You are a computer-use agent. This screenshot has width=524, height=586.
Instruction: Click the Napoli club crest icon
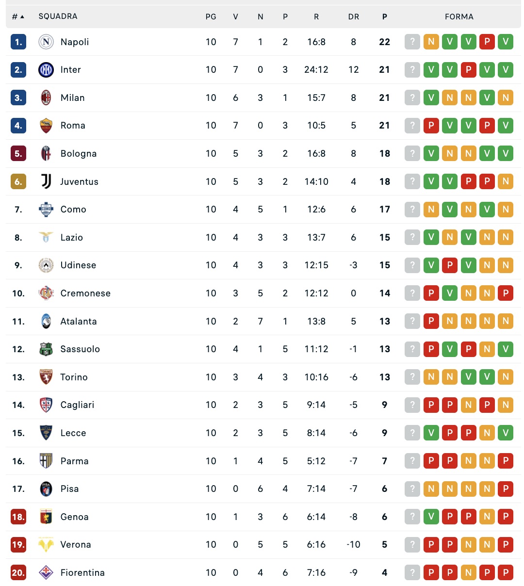point(46,42)
